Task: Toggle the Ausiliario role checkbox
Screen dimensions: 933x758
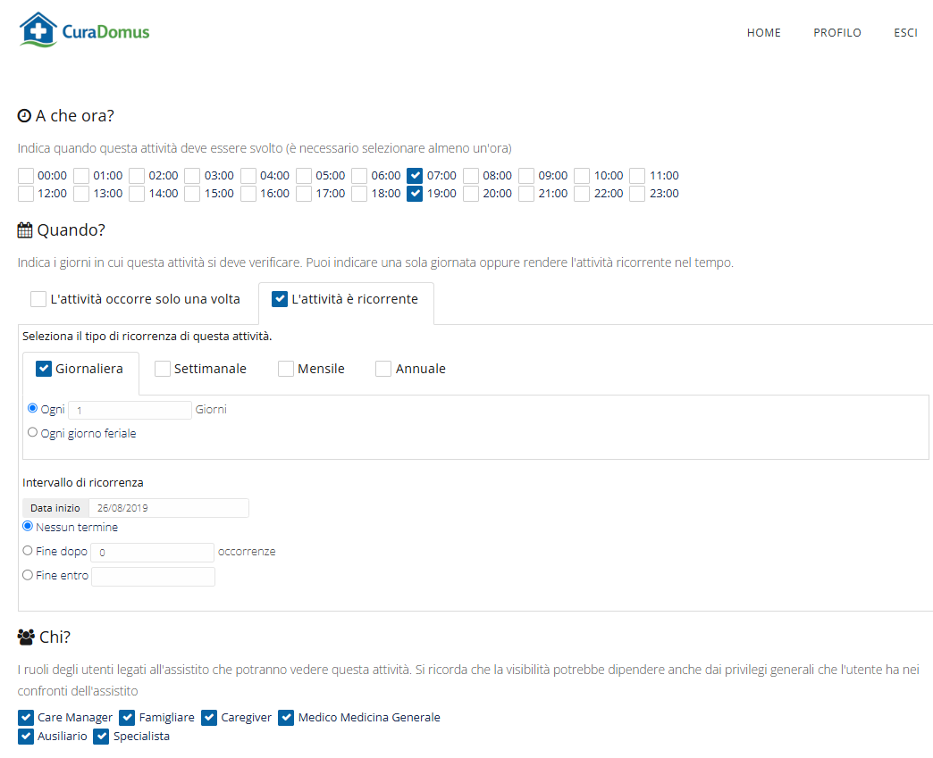Action: click(26, 737)
